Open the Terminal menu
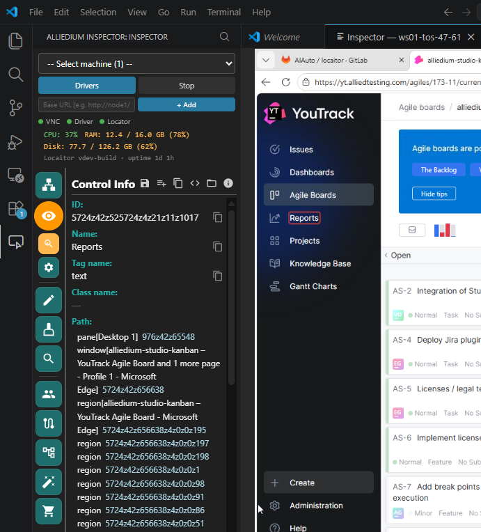481x532 pixels. pyautogui.click(x=224, y=13)
